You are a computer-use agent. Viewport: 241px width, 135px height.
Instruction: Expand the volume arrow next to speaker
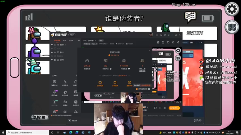[x=148, y=107]
